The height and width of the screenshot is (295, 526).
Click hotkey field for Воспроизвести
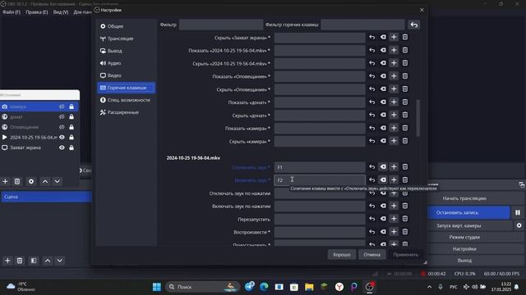click(320, 232)
